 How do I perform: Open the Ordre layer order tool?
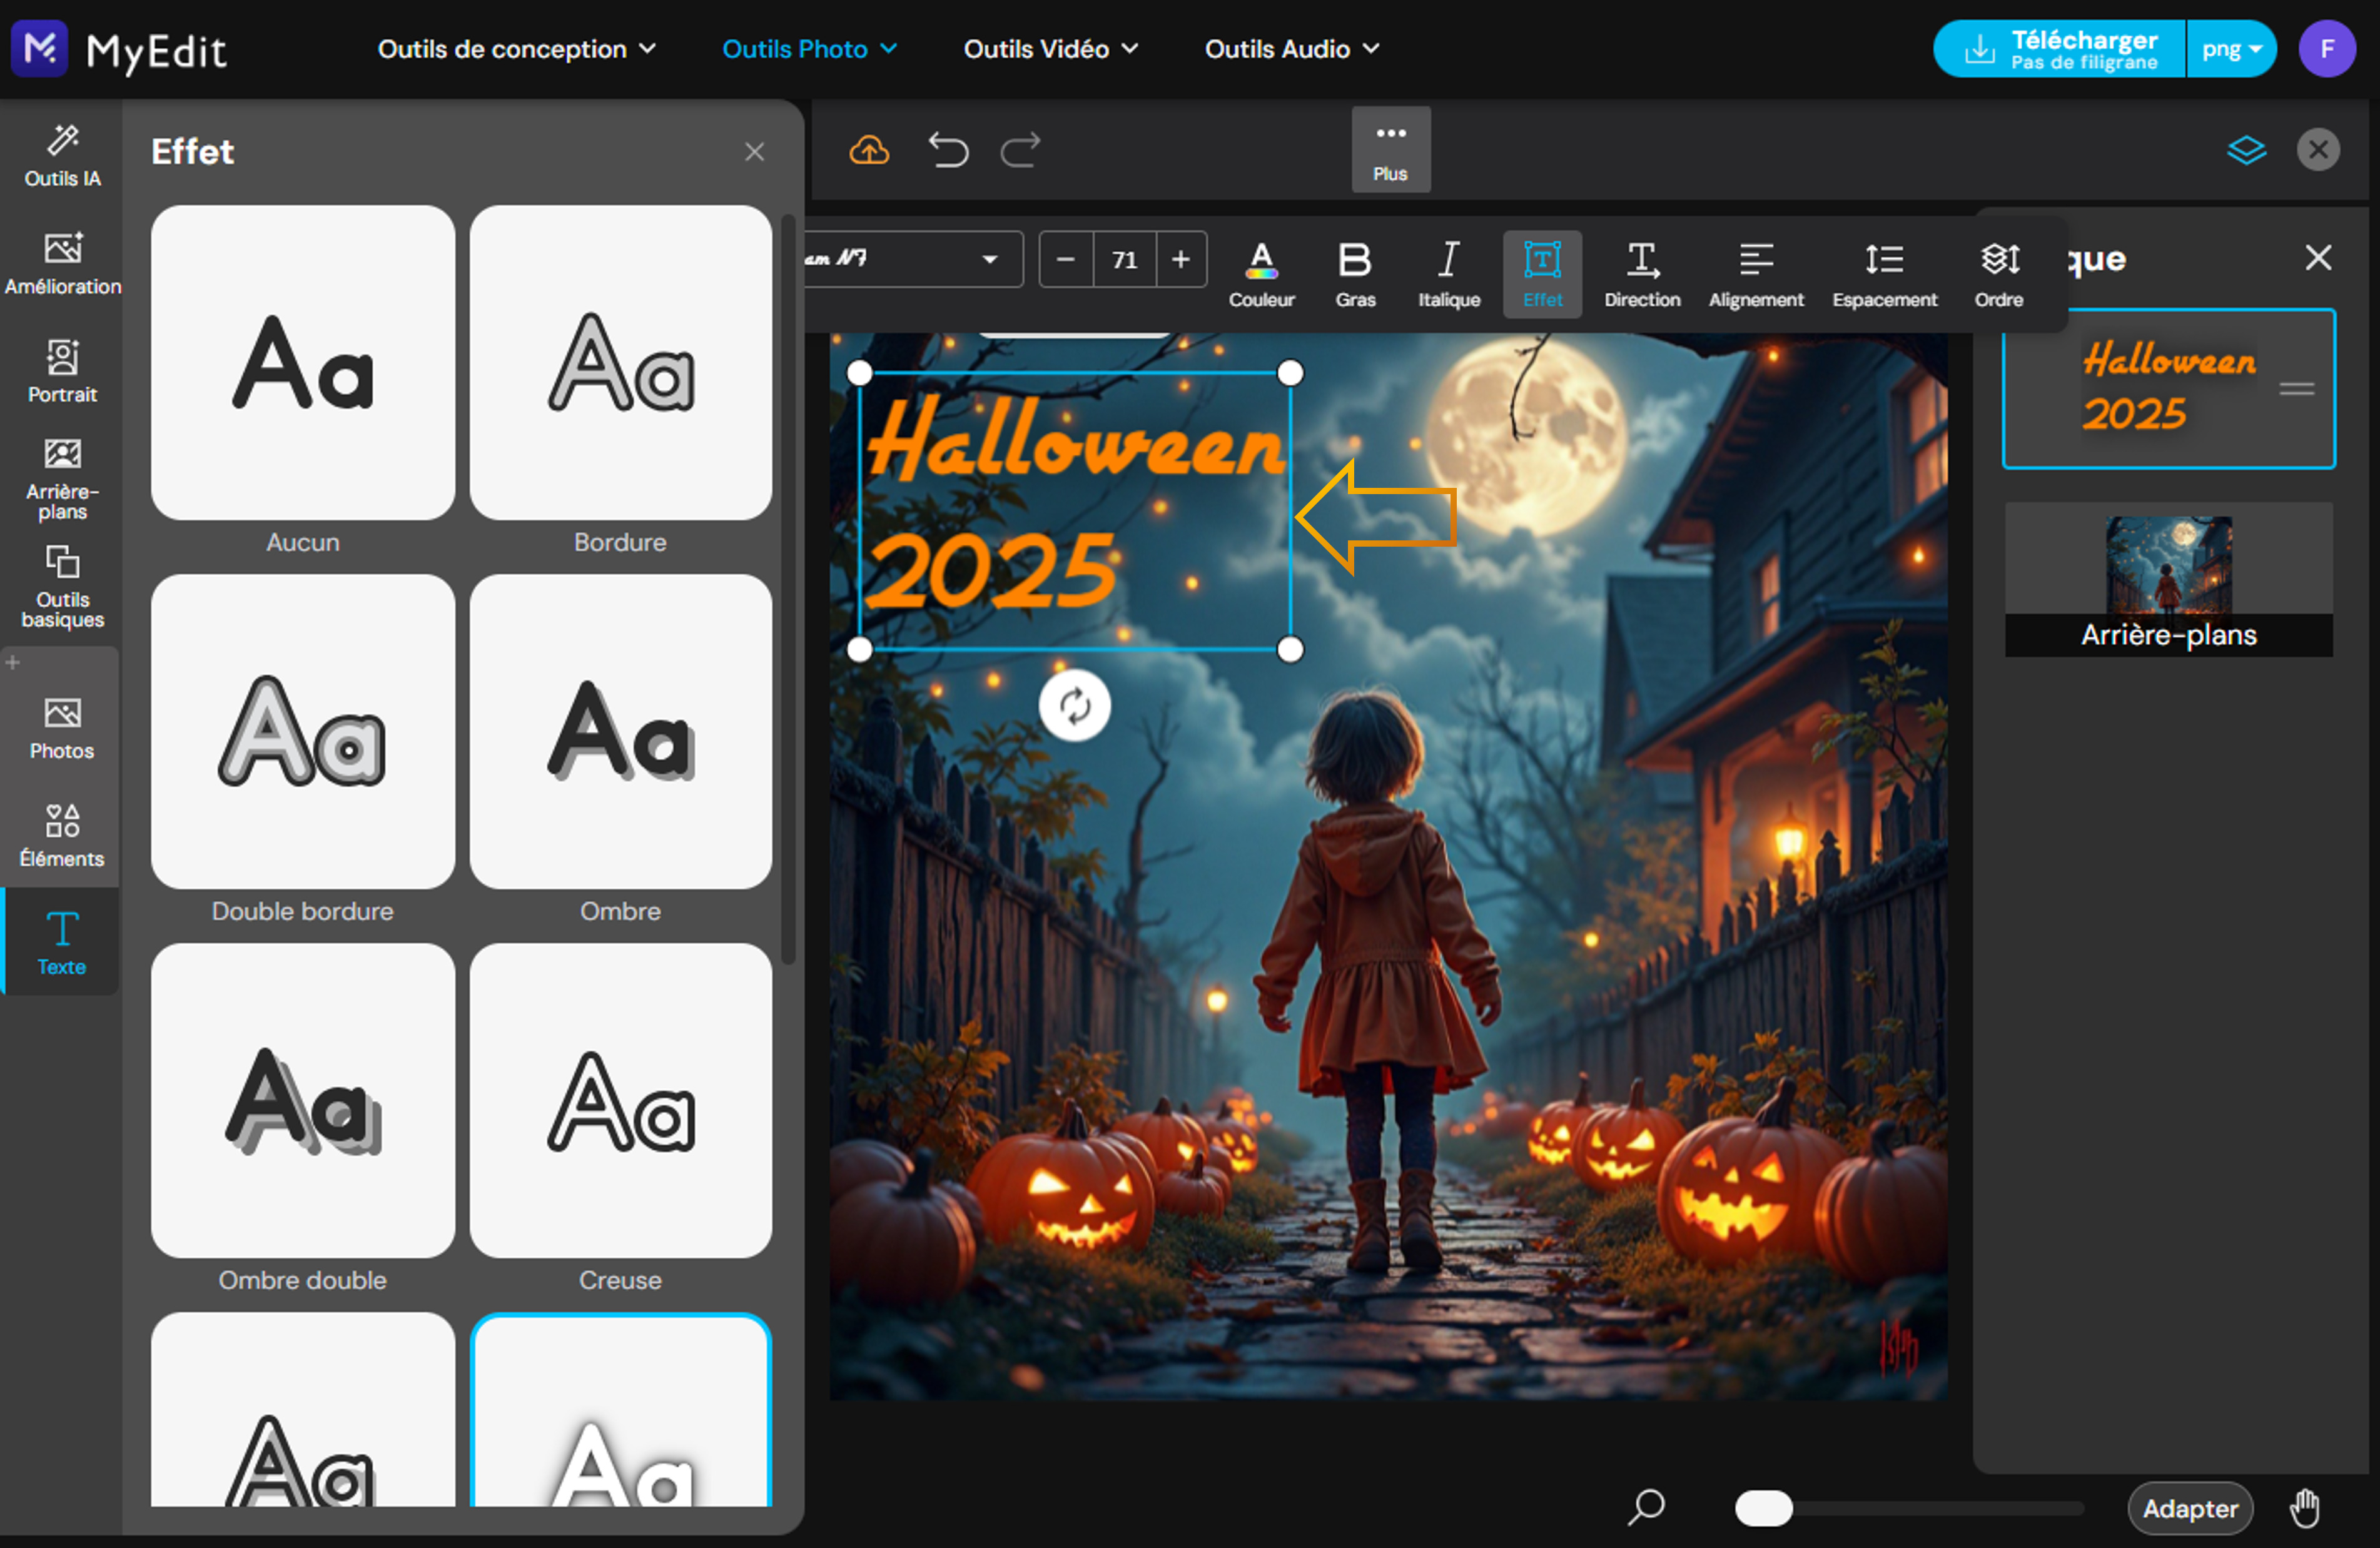click(x=1999, y=272)
